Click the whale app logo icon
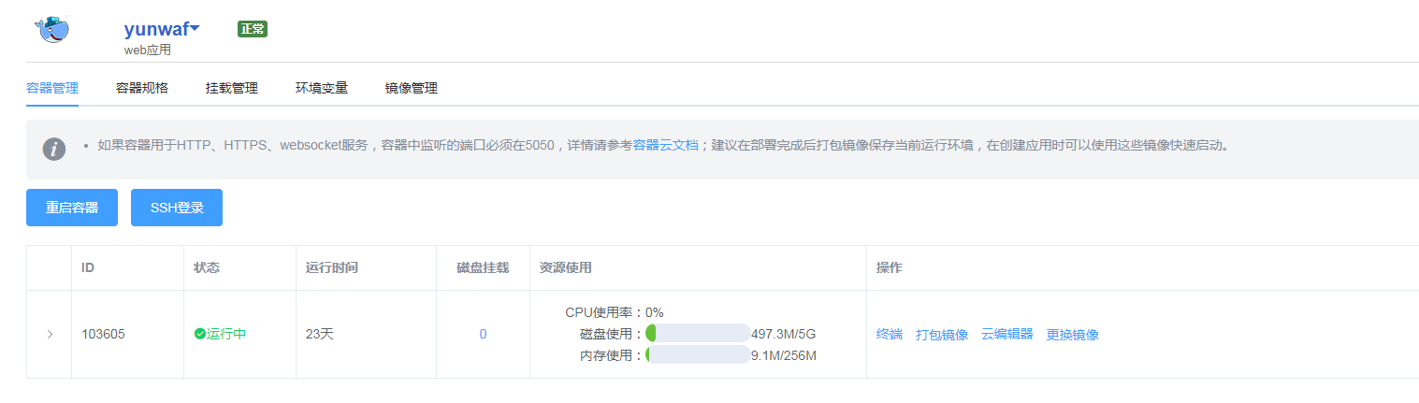 coord(52,29)
